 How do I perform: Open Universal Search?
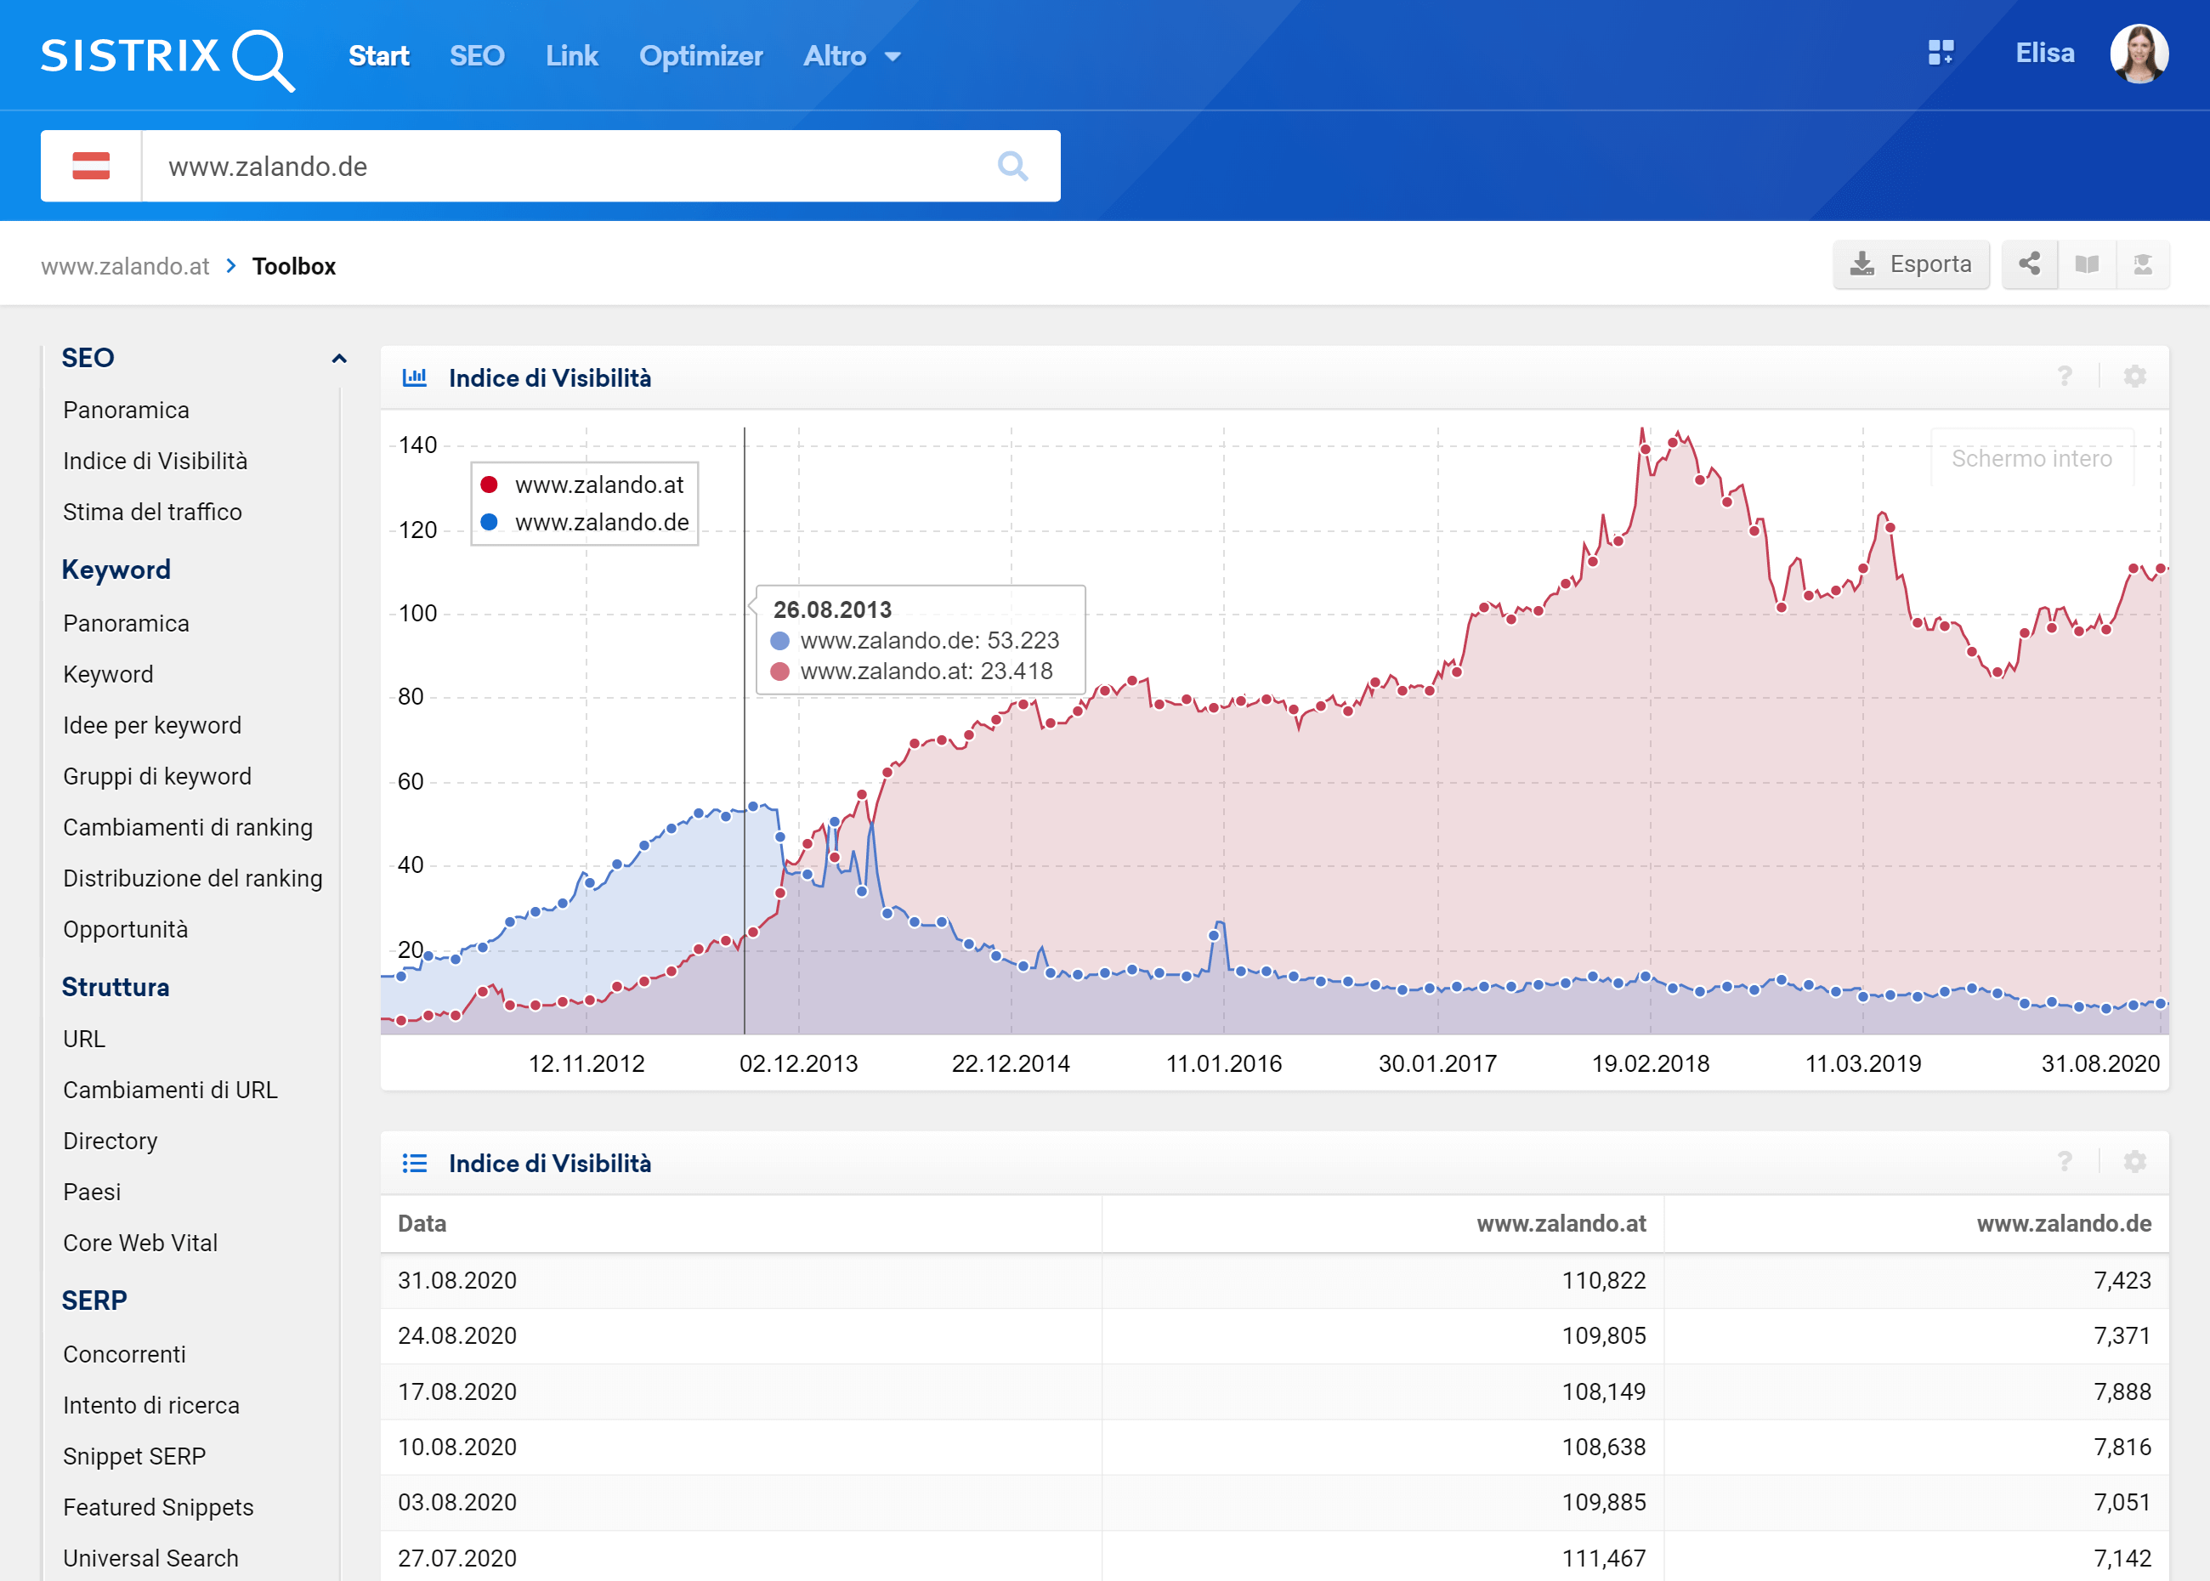click(x=150, y=1558)
